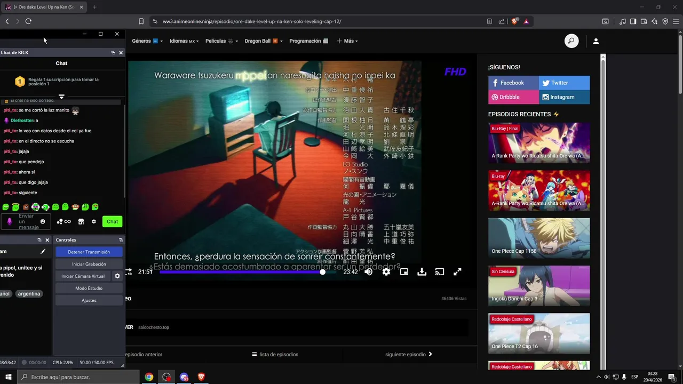Toggle Modo Estudio in OBS

[x=89, y=288]
